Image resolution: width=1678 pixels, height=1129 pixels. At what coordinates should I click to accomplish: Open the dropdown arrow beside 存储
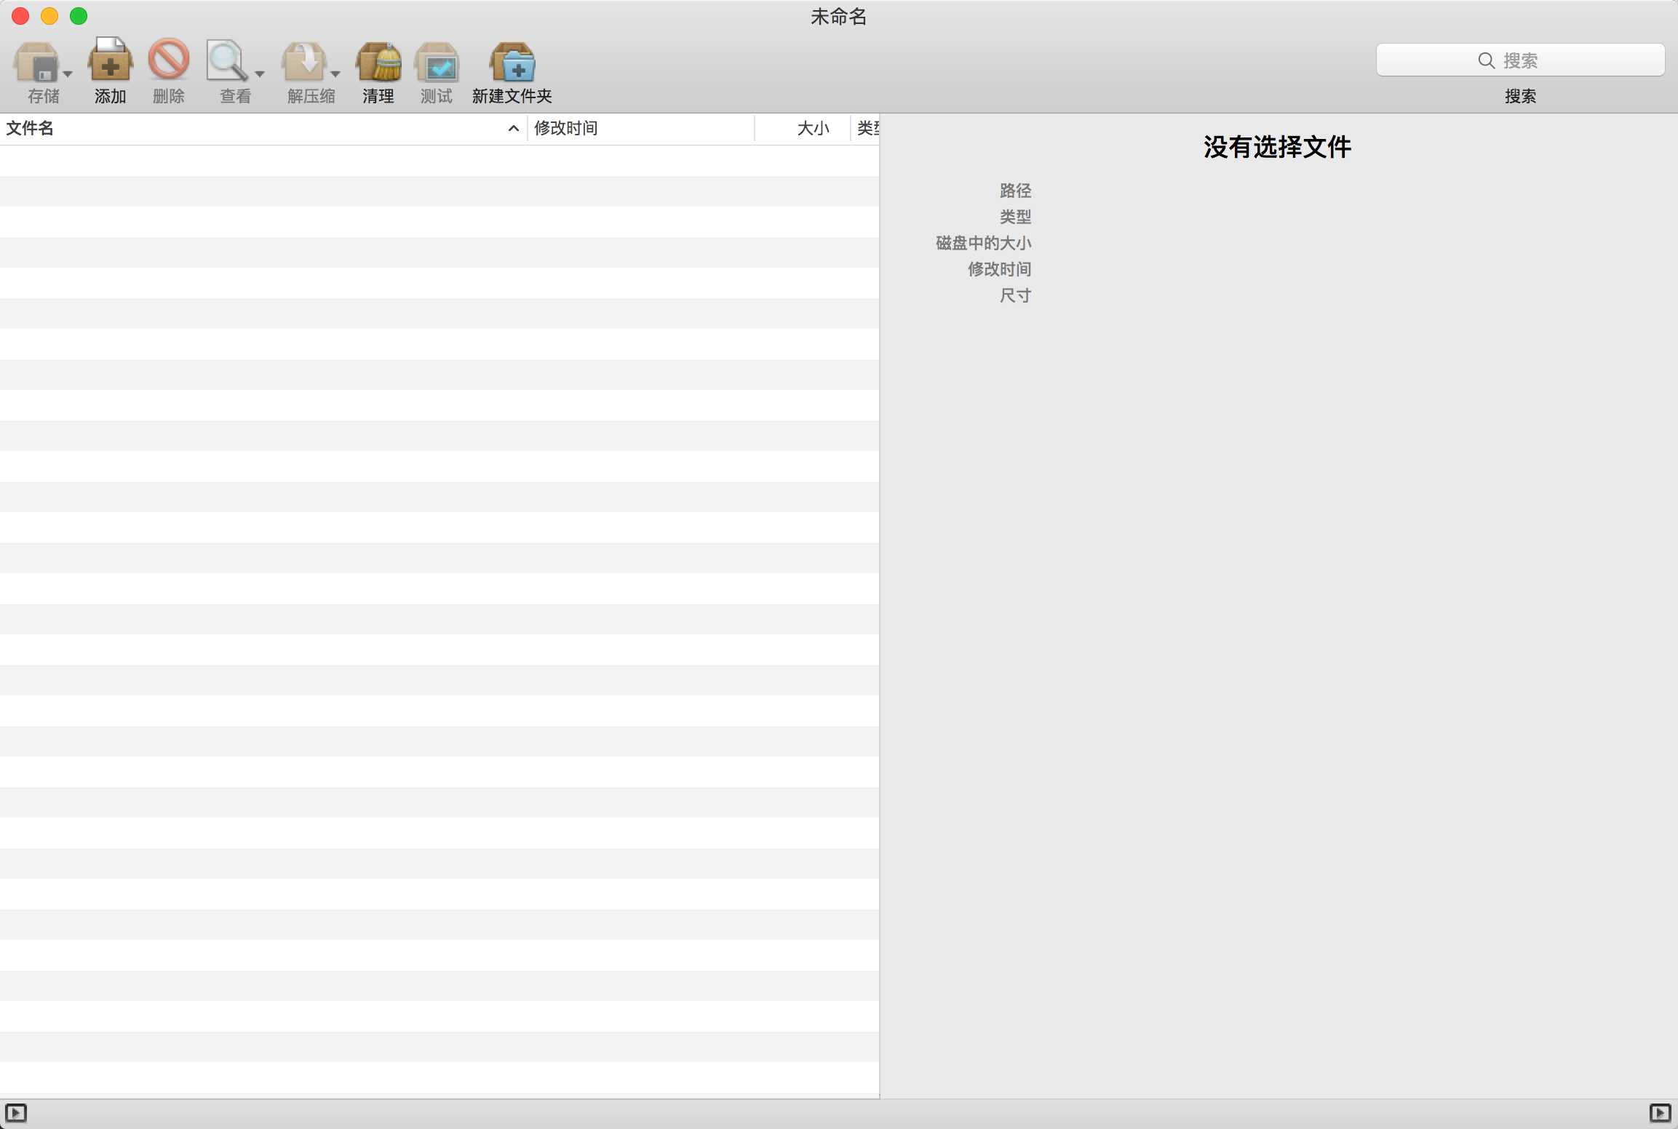[68, 74]
